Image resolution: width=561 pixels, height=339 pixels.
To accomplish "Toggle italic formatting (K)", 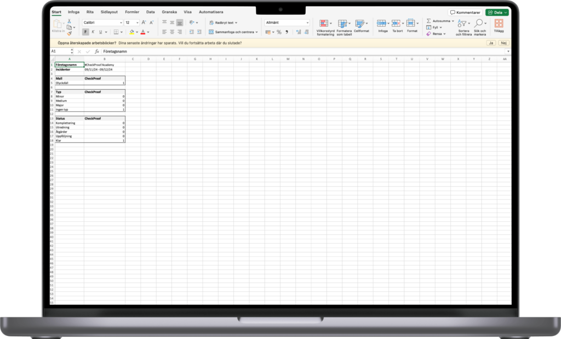I will pyautogui.click(x=93, y=32).
